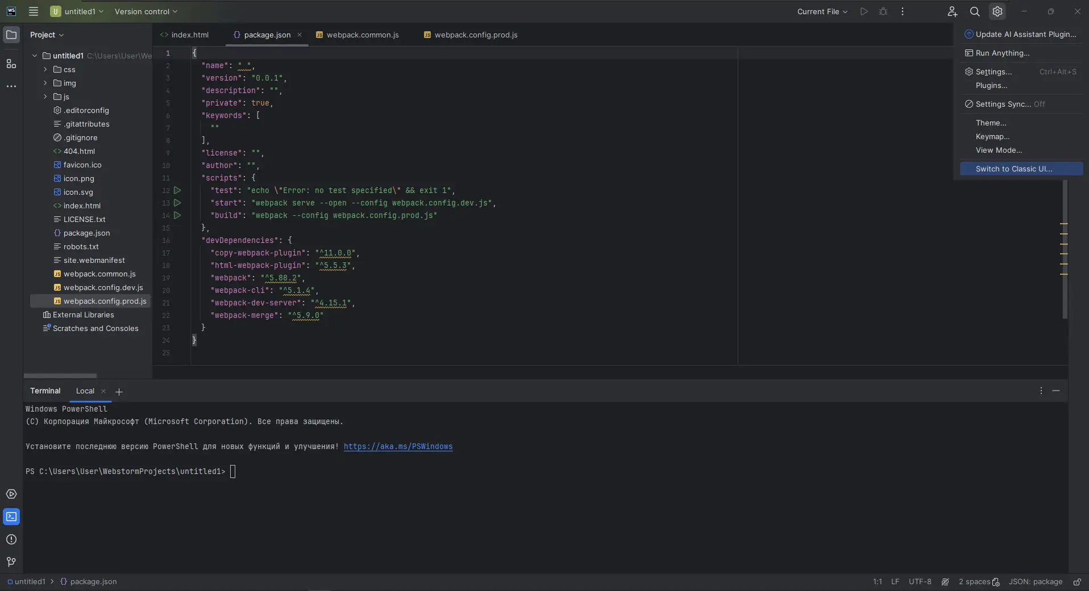The height and width of the screenshot is (591, 1089).
Task: Open the Problems tool window icon
Action: (11, 539)
